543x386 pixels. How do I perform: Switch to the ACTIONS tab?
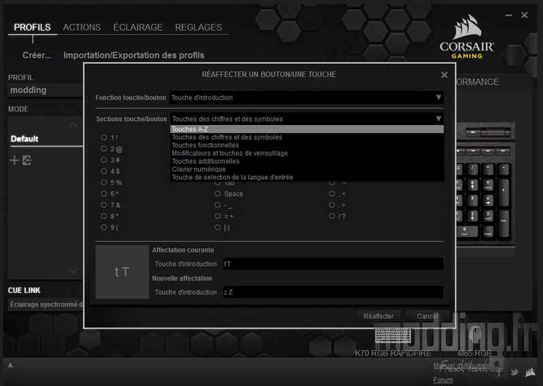coord(81,27)
